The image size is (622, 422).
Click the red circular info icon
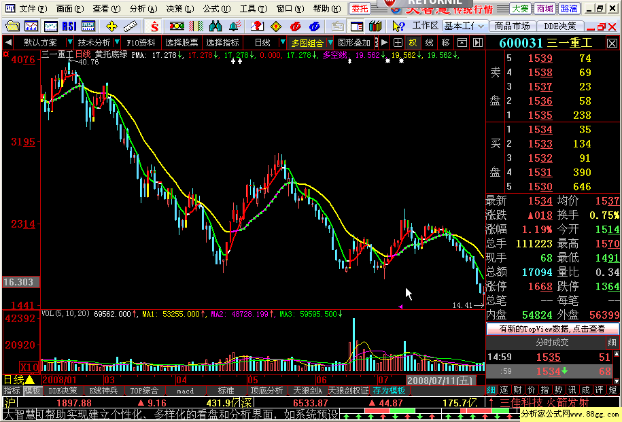(295, 27)
